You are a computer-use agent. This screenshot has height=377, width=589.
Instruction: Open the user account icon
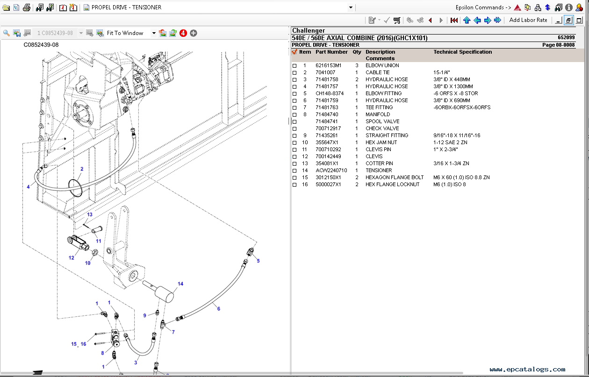point(579,7)
